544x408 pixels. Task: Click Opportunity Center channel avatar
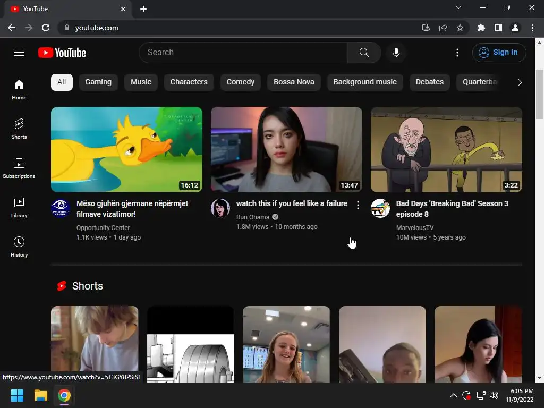tap(61, 208)
